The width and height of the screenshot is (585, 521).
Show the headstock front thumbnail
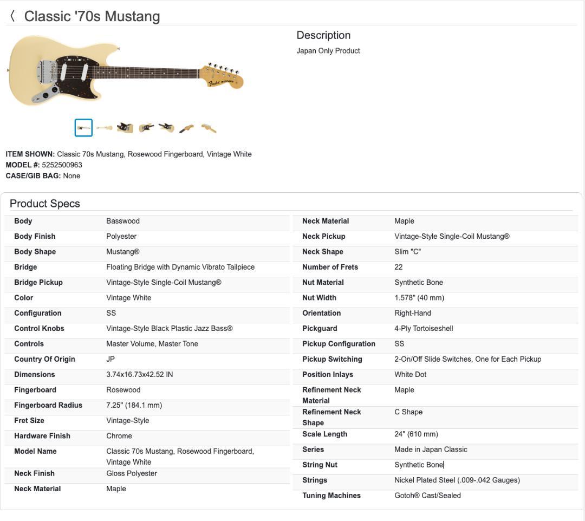(187, 128)
